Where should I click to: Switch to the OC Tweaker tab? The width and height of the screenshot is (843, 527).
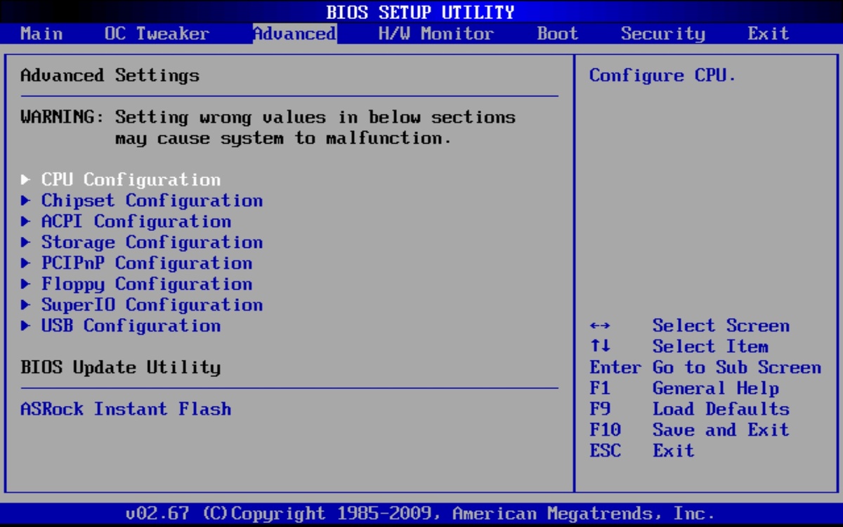click(x=157, y=34)
